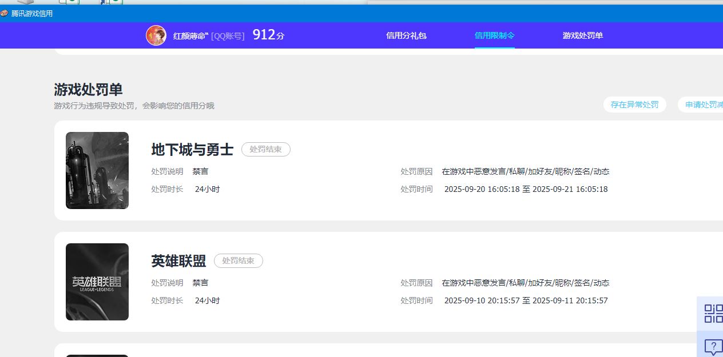Switch to 信用分礼包 tab

pos(406,35)
